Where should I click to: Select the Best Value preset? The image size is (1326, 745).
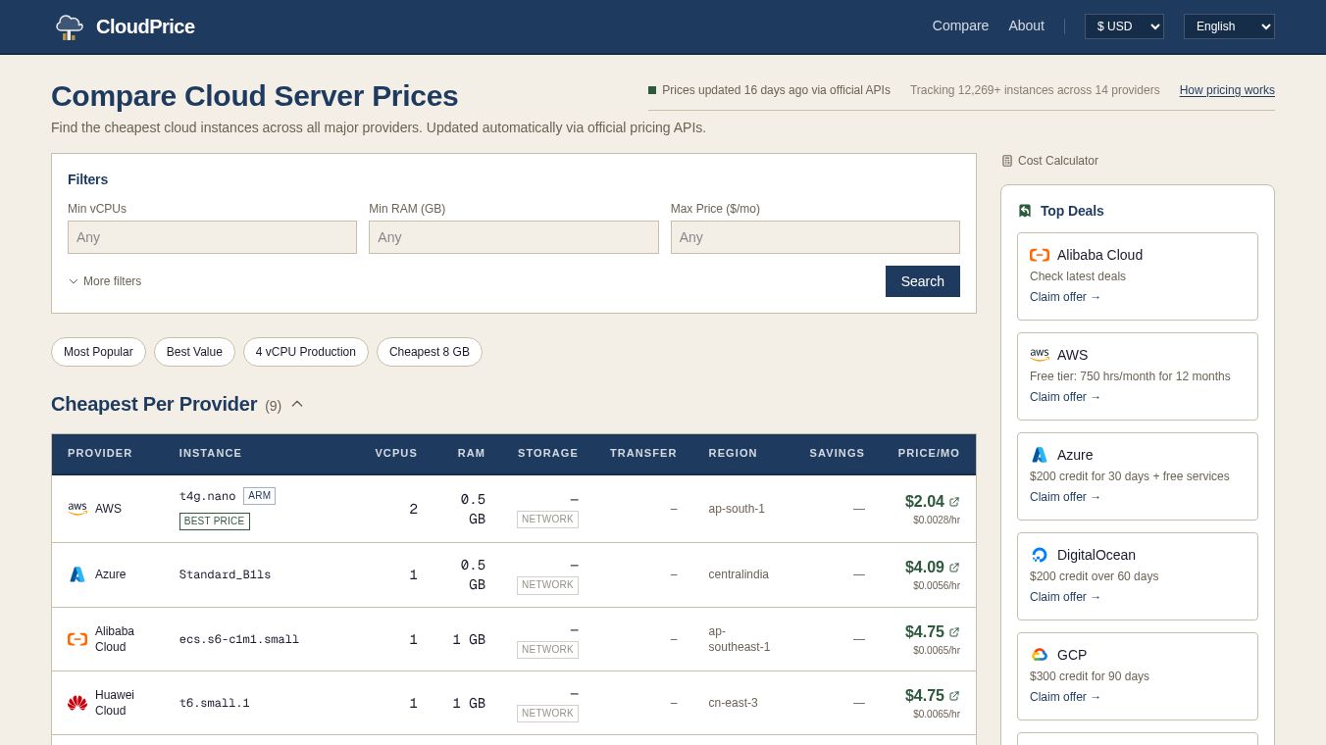[194, 352]
